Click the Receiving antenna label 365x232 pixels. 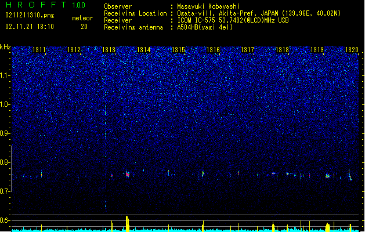[133, 27]
